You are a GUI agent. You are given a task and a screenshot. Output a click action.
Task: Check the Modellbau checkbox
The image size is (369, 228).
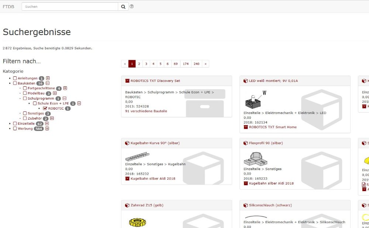(25, 93)
